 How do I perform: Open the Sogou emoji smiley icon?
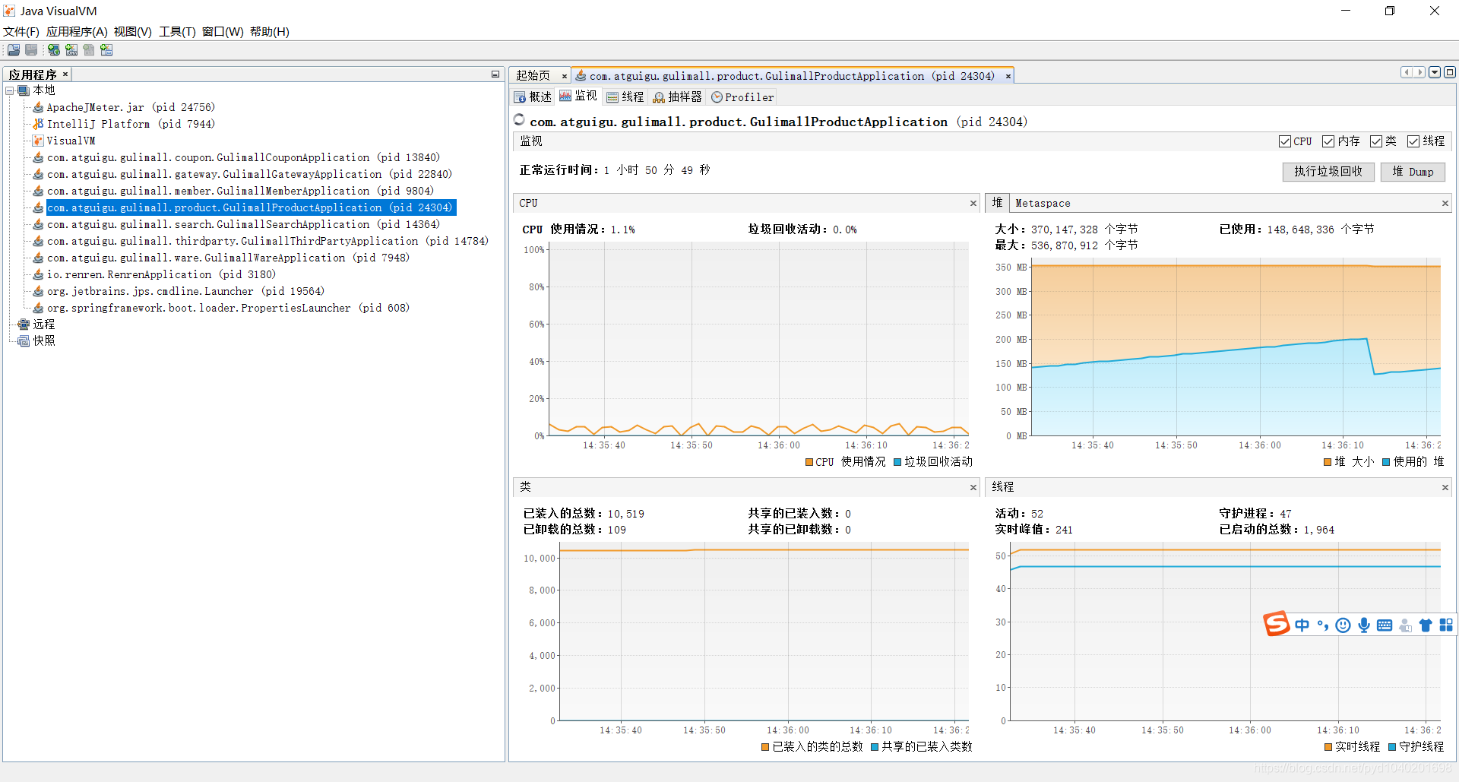click(1343, 625)
